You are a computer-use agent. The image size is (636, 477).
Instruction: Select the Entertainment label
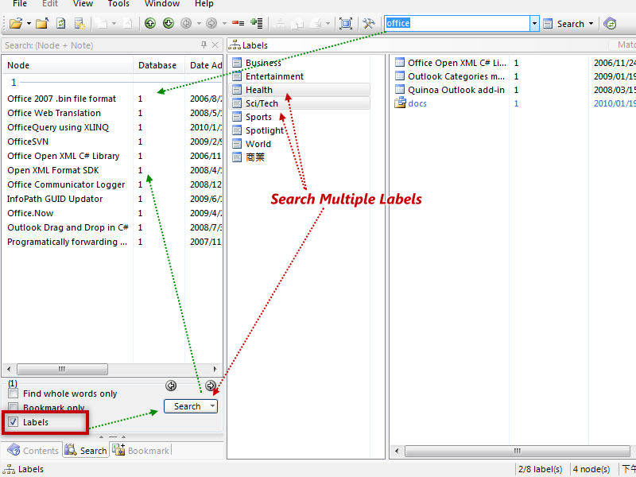pos(274,76)
